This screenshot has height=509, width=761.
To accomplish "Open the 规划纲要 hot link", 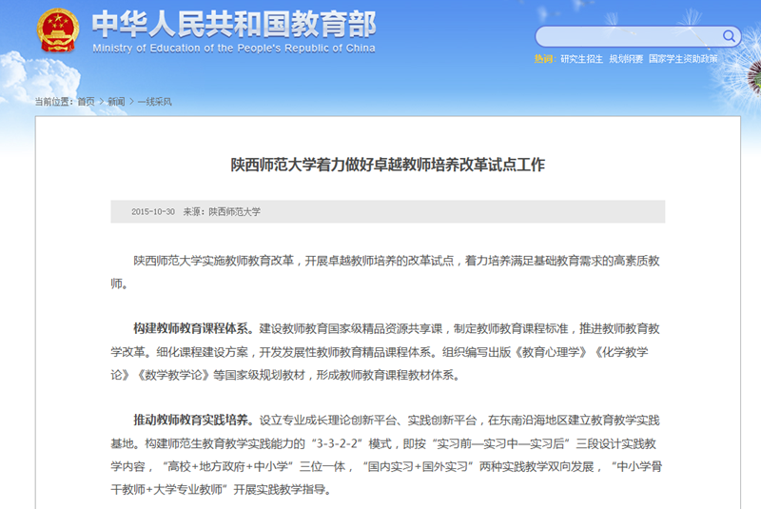I will [626, 59].
